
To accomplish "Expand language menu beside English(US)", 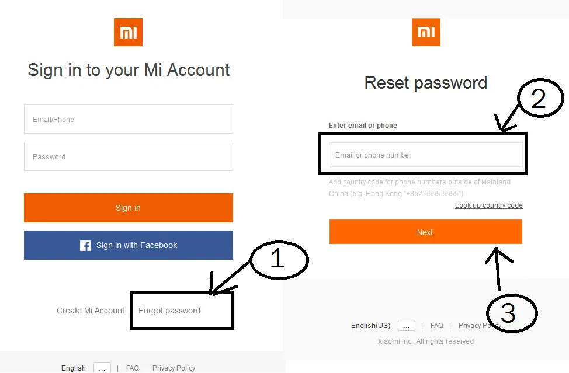I will 407,326.
